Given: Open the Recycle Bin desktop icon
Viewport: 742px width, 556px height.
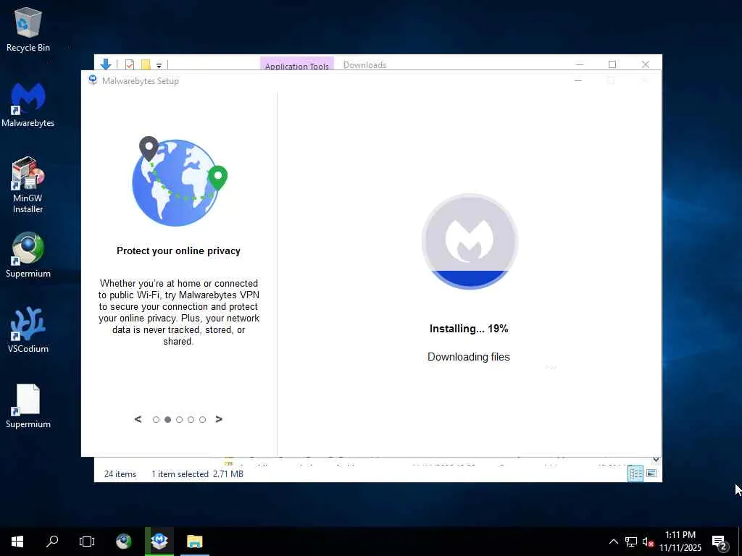Looking at the screenshot, I should coord(28,29).
